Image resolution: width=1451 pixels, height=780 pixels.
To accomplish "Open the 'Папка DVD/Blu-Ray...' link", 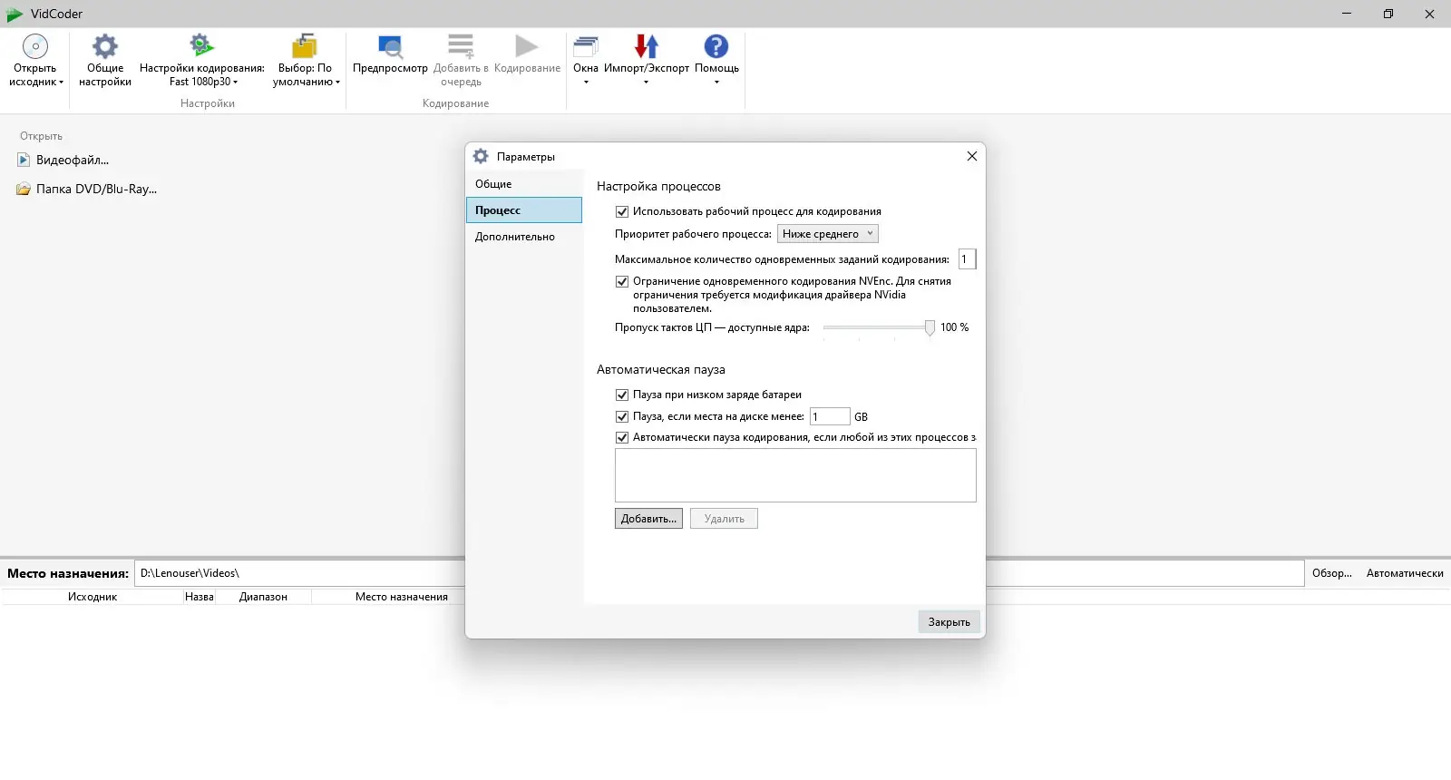I will tap(96, 190).
